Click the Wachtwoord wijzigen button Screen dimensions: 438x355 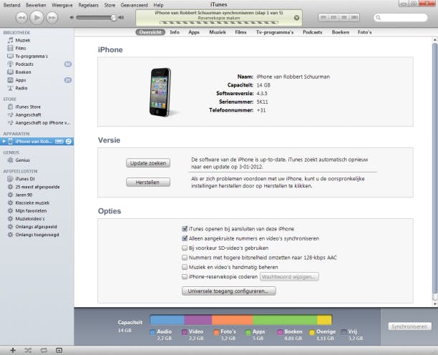coord(289,277)
